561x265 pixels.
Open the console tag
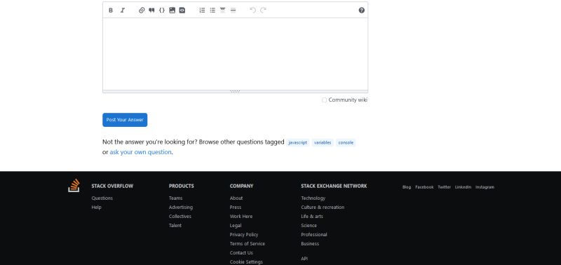click(x=346, y=143)
